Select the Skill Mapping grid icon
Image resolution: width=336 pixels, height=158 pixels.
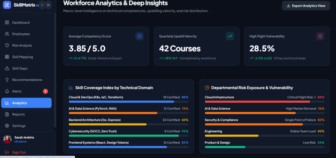point(7,57)
